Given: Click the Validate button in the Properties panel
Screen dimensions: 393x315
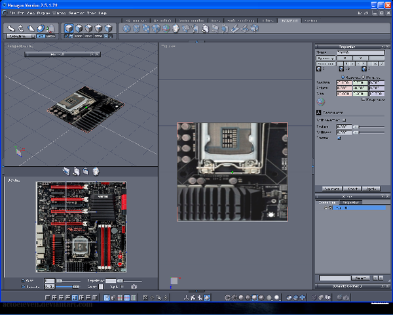Looking at the screenshot, I should click(x=331, y=188).
